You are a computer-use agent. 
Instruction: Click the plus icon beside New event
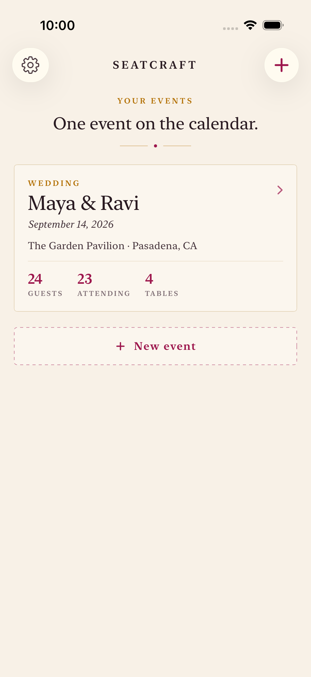click(120, 346)
